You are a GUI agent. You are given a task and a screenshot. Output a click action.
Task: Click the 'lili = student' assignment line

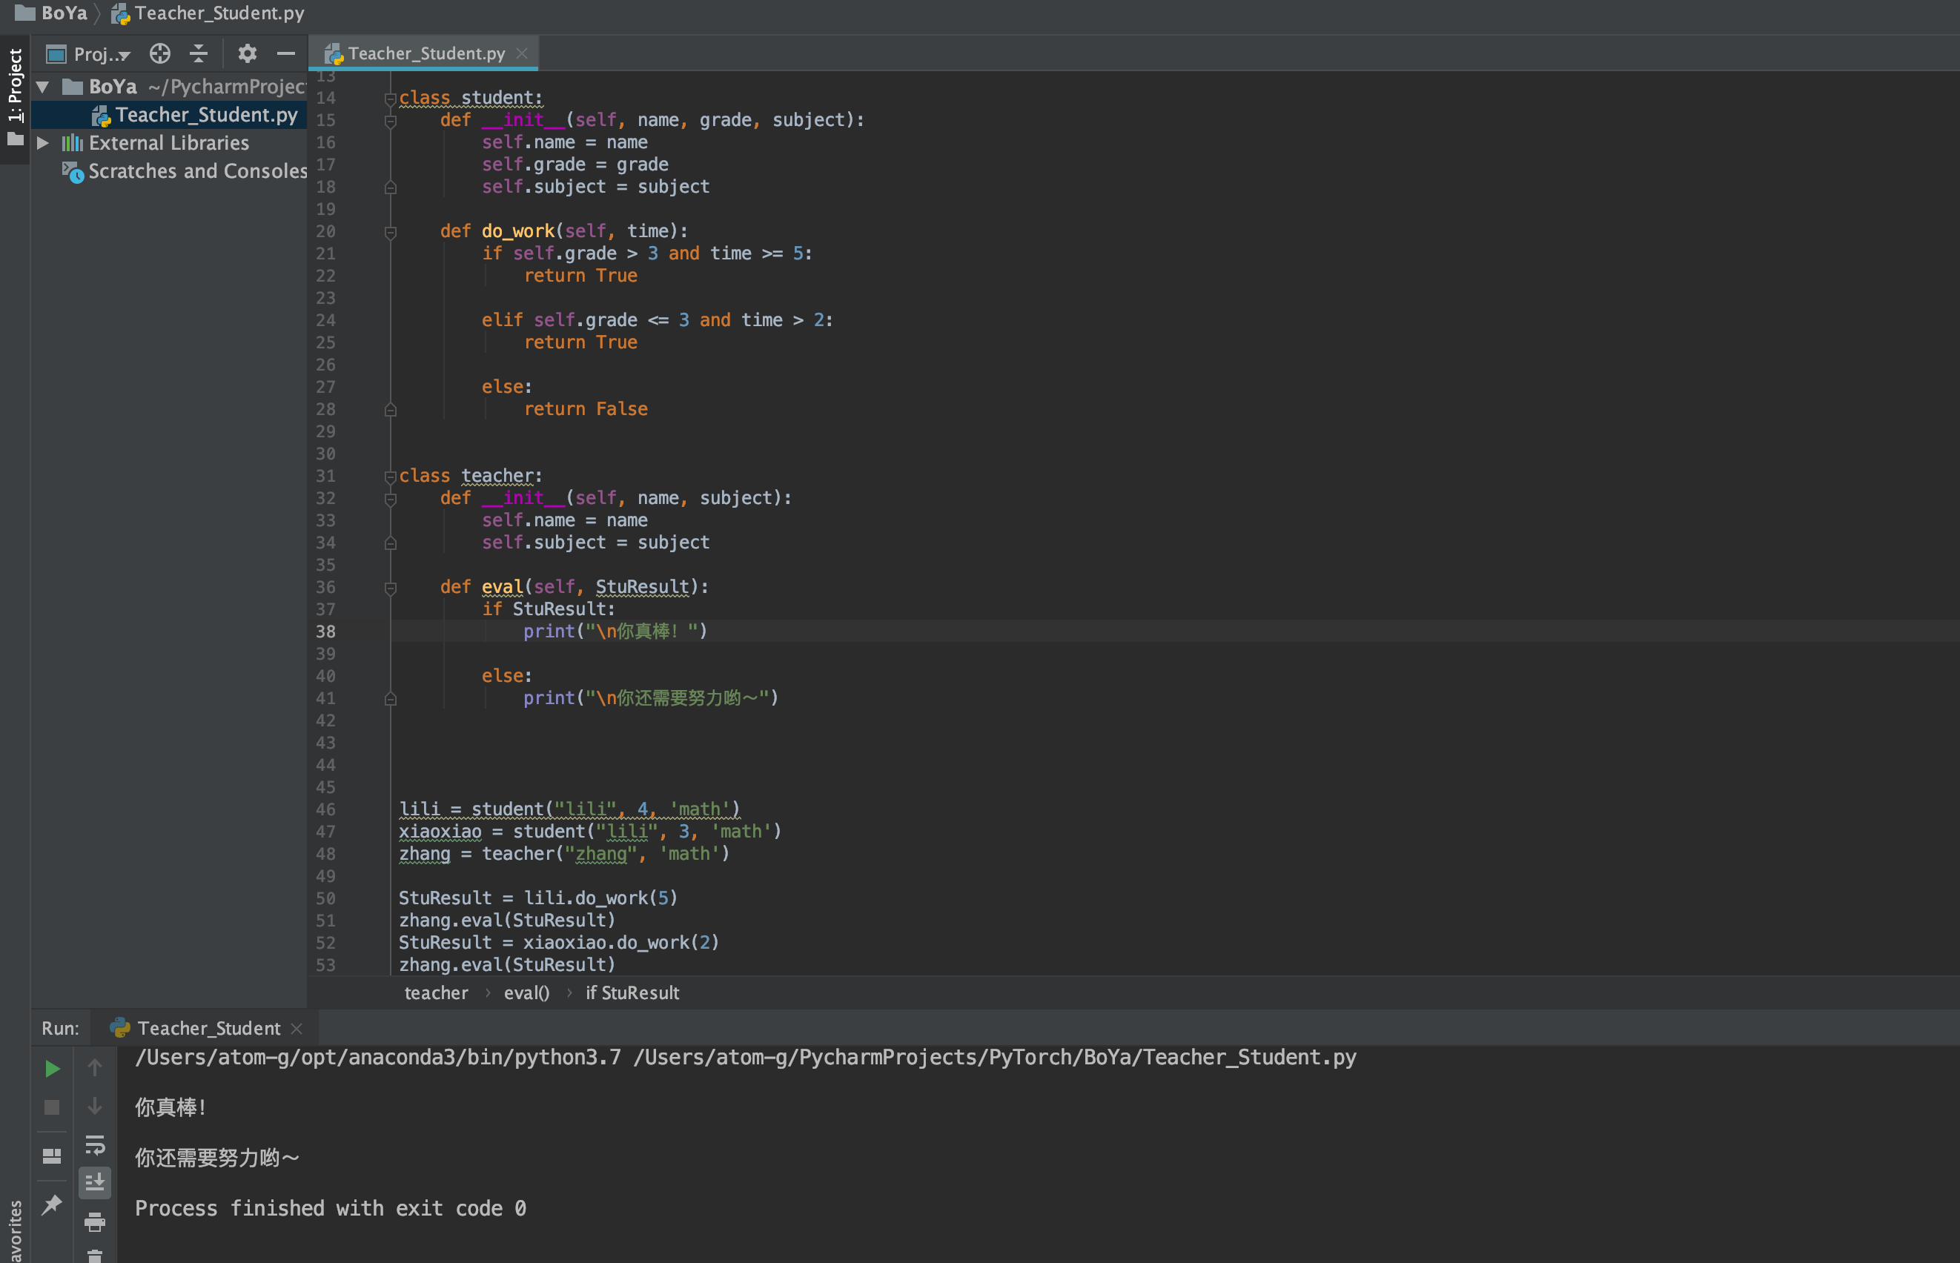pyautogui.click(x=569, y=809)
